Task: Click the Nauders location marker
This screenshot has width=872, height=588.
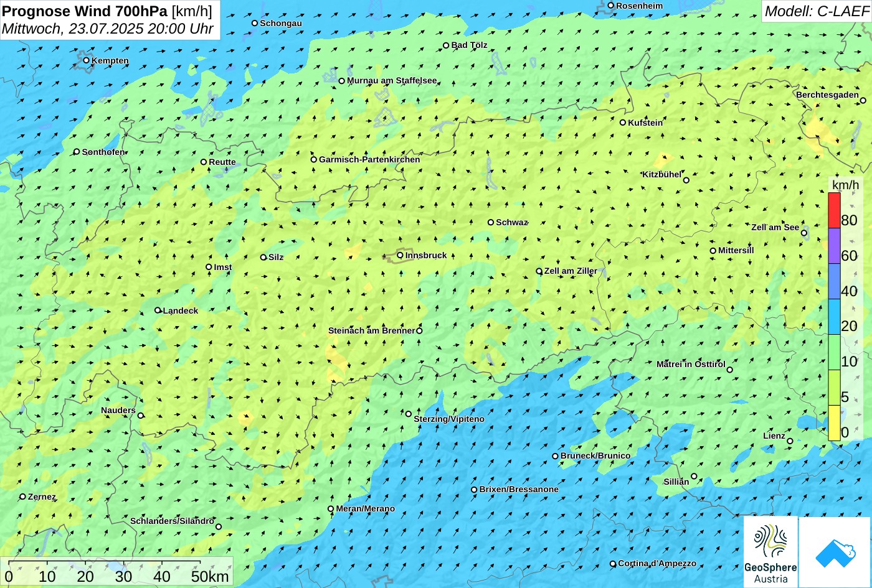Action: click(x=141, y=416)
